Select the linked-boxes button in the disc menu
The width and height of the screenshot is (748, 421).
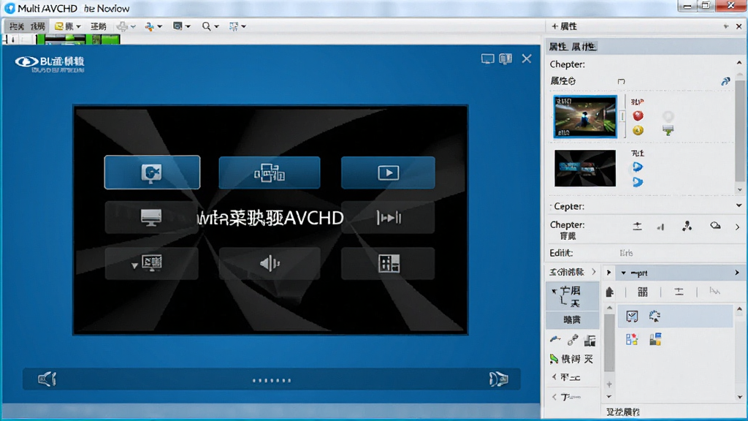point(269,172)
